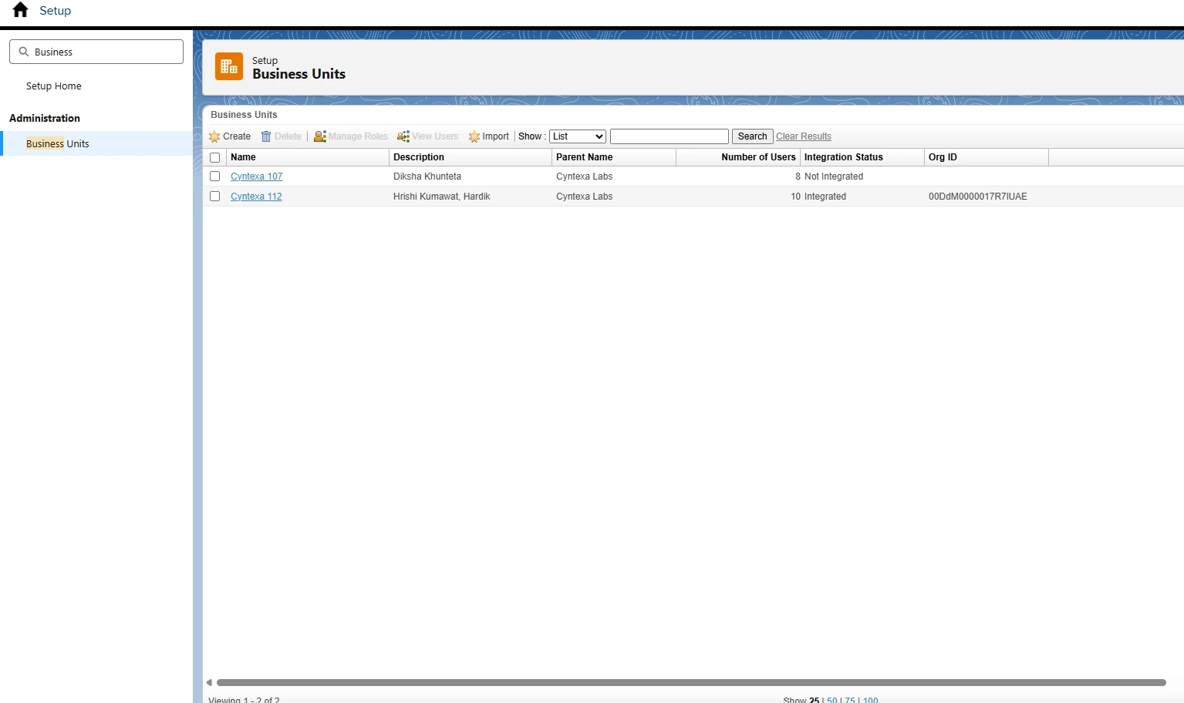Check the checkbox for Cyntexa 107

[214, 176]
